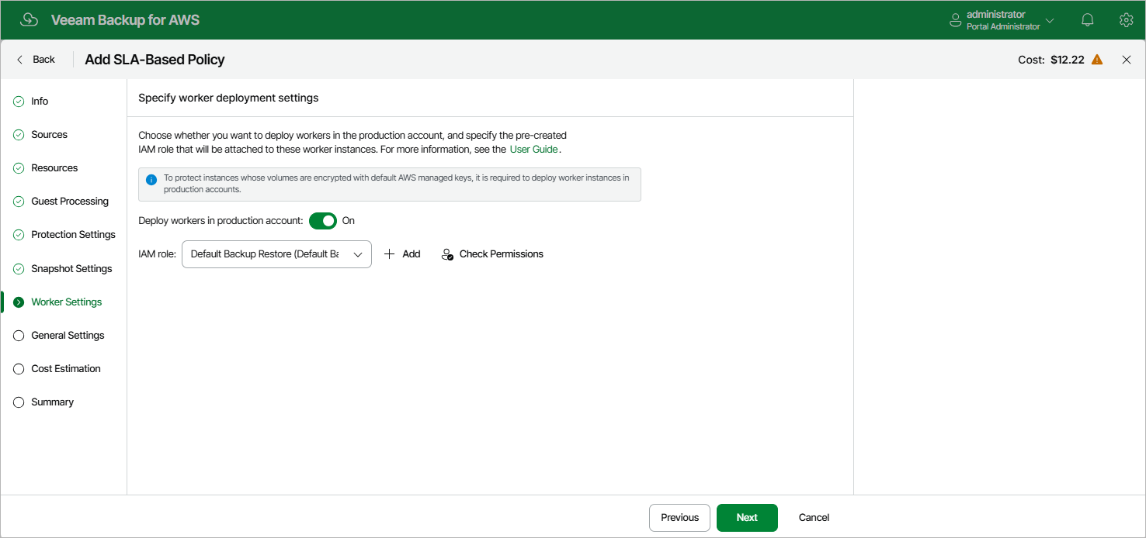The image size is (1146, 538).
Task: Click the Next button
Action: [747, 518]
